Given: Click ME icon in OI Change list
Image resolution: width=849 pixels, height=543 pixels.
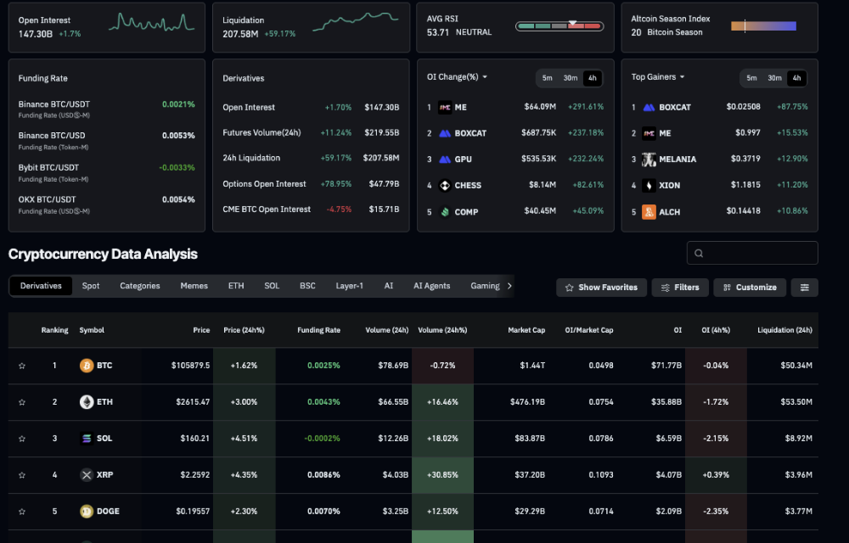Looking at the screenshot, I should [x=445, y=107].
